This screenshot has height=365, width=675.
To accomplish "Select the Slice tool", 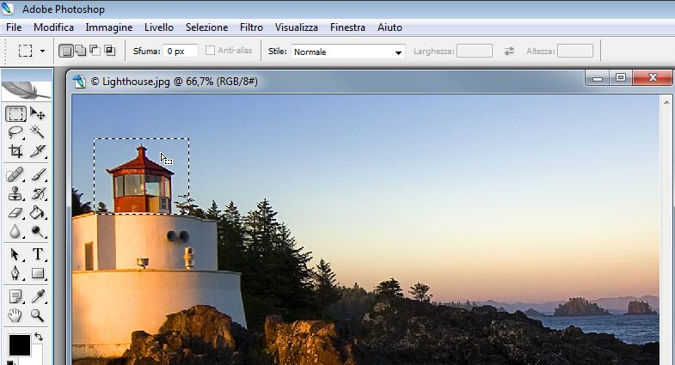I will [x=38, y=151].
